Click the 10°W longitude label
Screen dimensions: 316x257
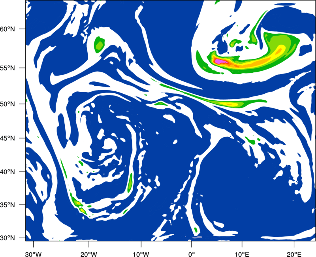(x=141, y=254)
